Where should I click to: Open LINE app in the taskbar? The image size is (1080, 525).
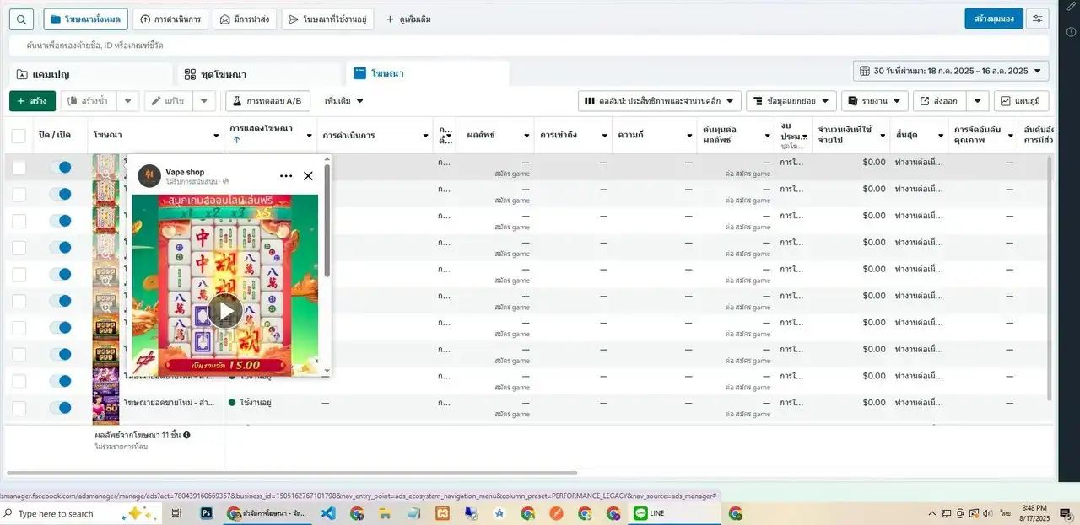click(x=649, y=513)
